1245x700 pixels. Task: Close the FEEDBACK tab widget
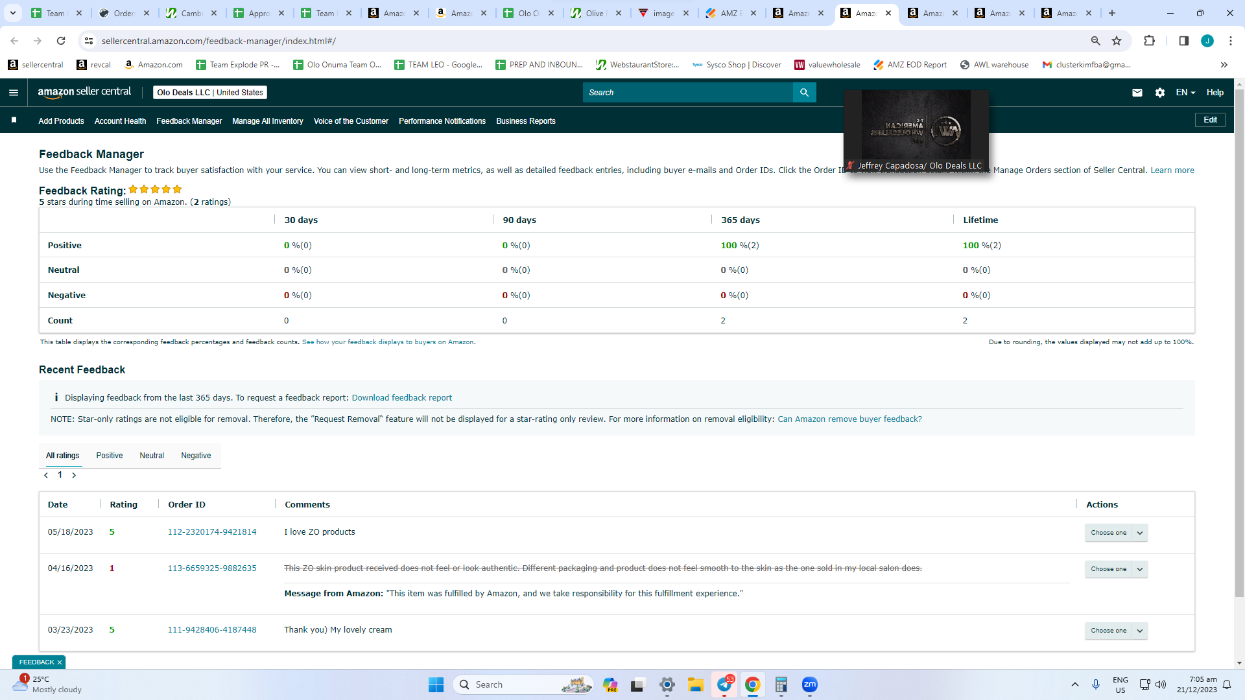[60, 662]
